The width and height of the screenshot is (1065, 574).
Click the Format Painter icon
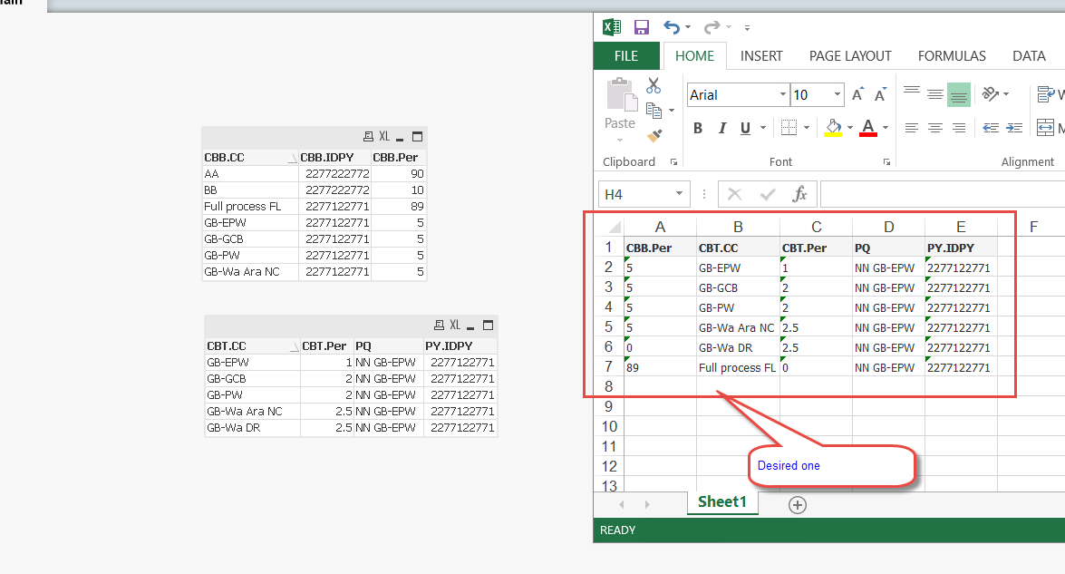(655, 135)
